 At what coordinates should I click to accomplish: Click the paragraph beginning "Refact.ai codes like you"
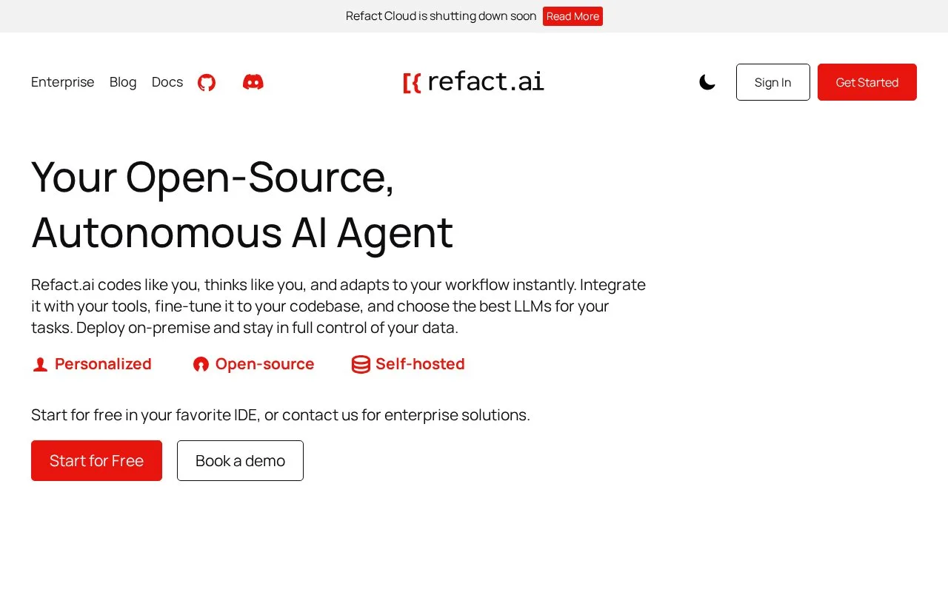338,306
